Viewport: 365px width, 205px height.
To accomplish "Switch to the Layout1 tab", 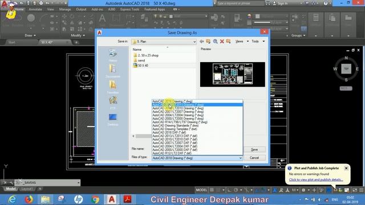I will [x=27, y=188].
